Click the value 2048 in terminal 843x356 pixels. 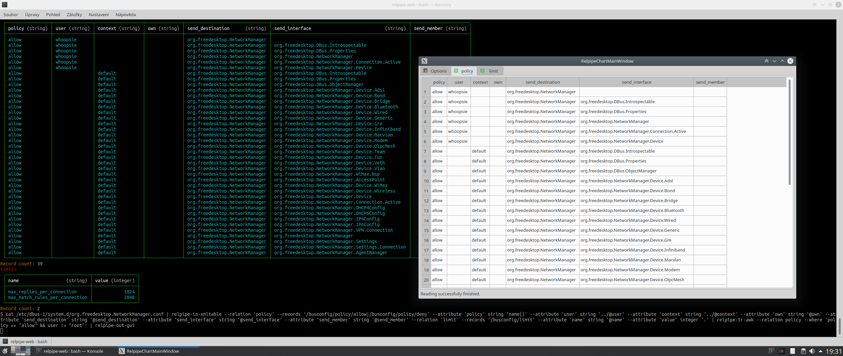pos(129,297)
